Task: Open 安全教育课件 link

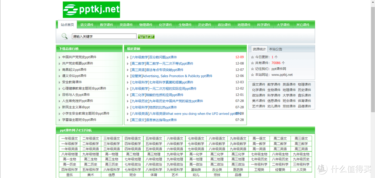Action: pyautogui.click(x=72, y=82)
